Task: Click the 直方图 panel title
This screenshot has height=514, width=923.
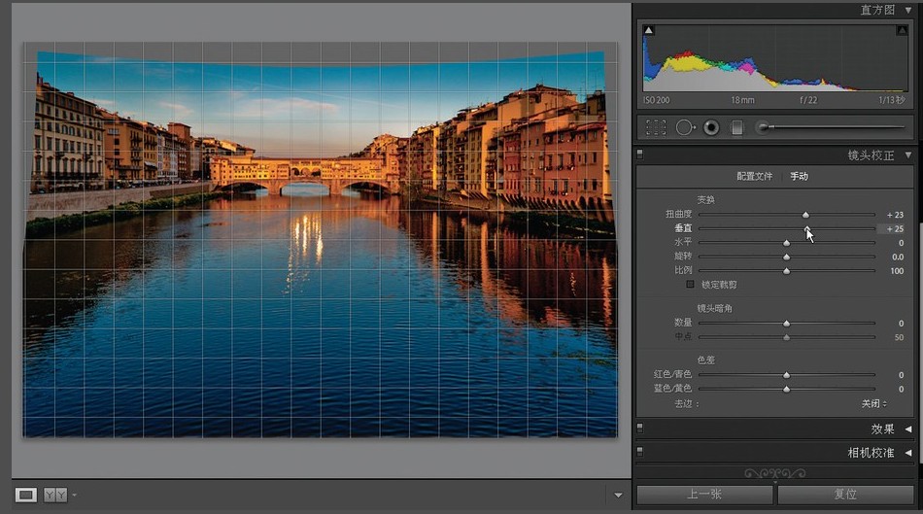Action: click(x=877, y=10)
